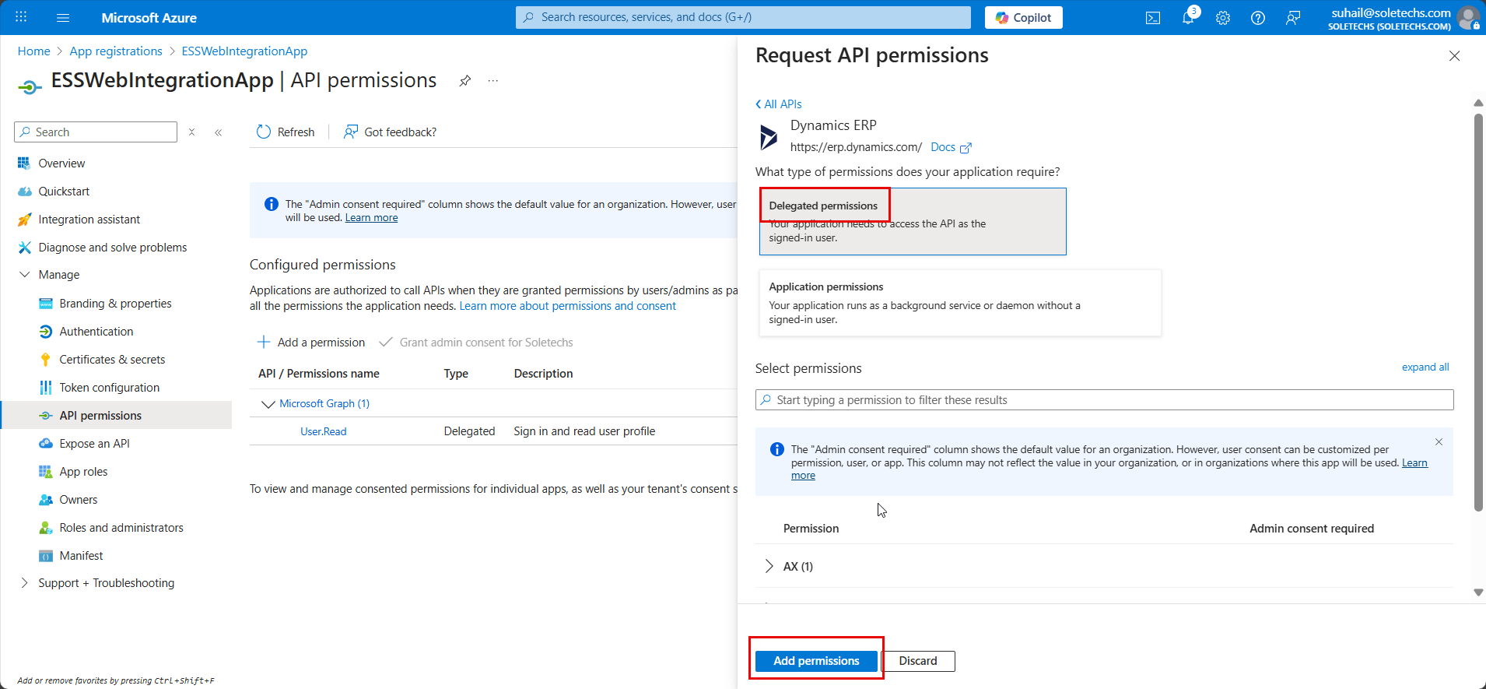Click App registrations breadcrumb

(116, 51)
